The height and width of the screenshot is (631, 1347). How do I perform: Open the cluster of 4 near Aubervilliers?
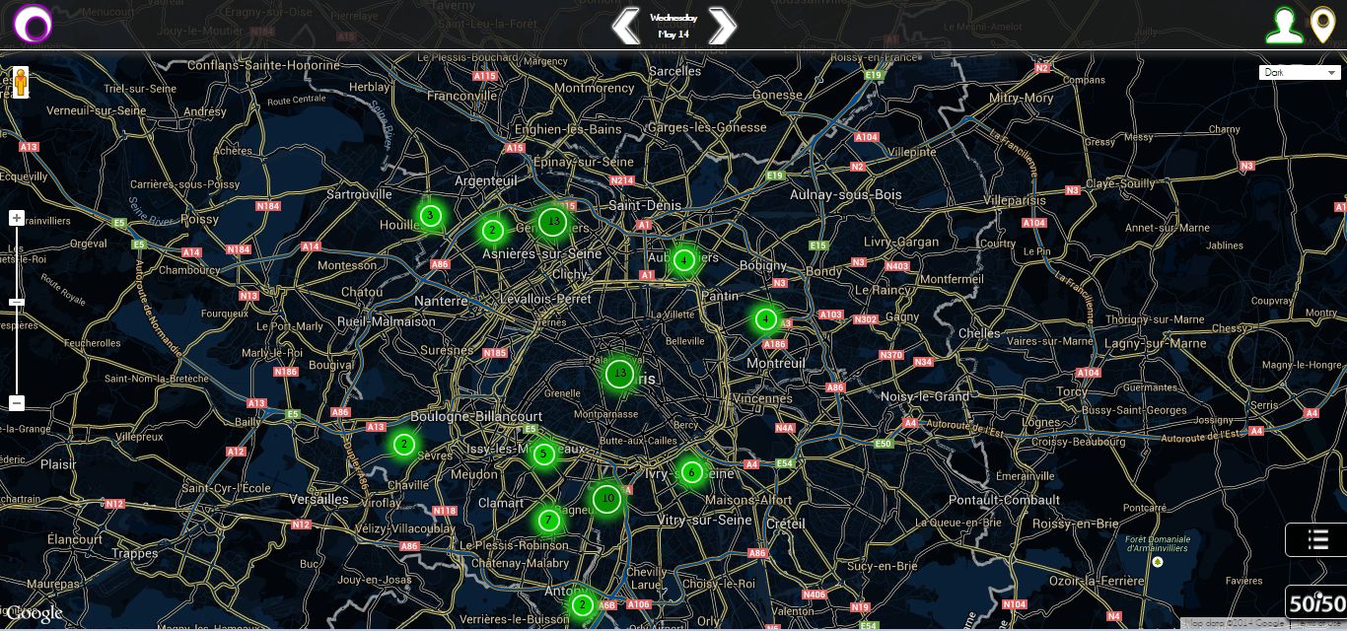[x=683, y=260]
